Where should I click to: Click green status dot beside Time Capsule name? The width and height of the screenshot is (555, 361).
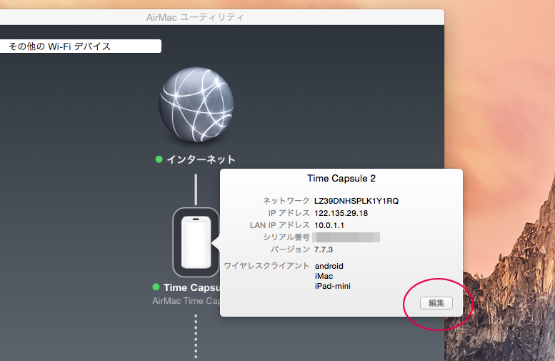coord(156,287)
